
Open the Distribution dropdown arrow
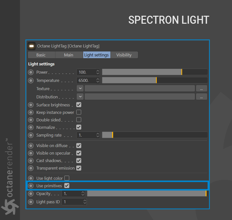point(80,97)
